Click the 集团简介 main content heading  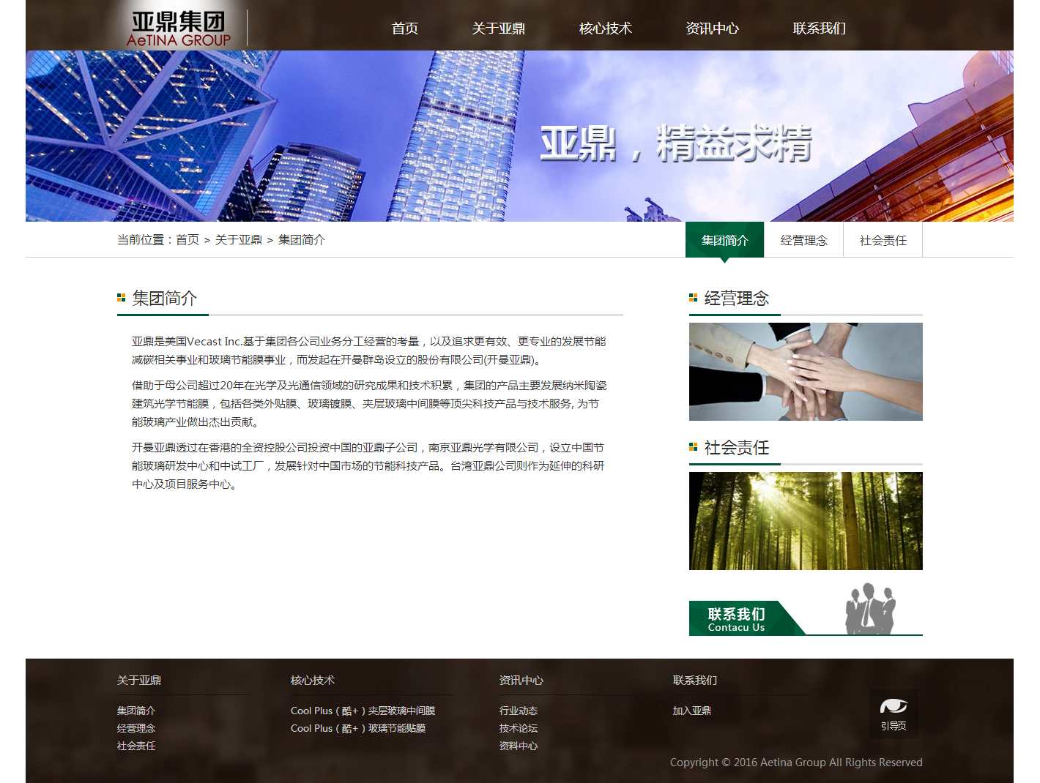click(165, 299)
